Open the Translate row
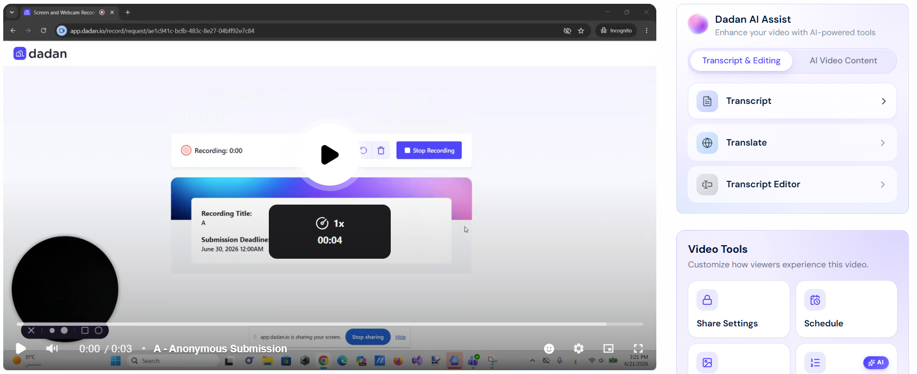 pyautogui.click(x=792, y=143)
